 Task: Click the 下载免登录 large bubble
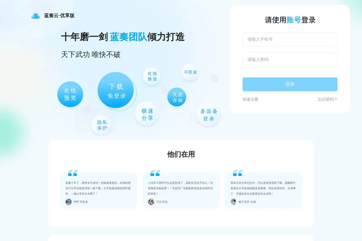116,90
